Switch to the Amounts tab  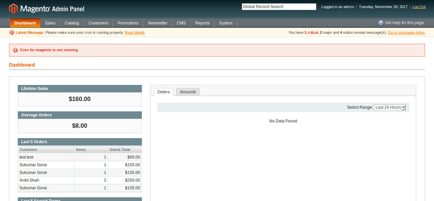click(x=187, y=92)
